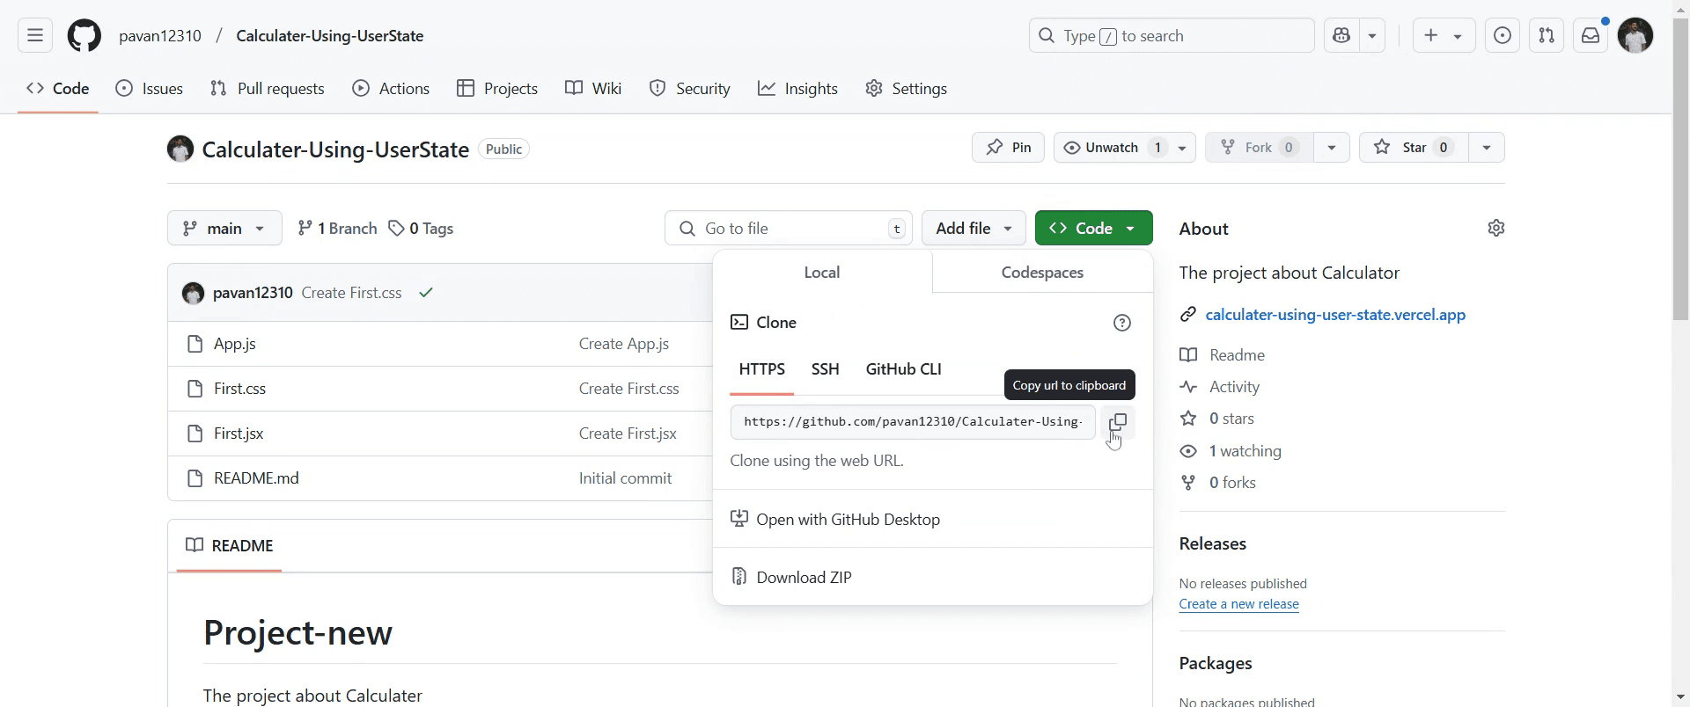The height and width of the screenshot is (707, 1690).
Task: Open the First.css file
Action: tap(239, 389)
